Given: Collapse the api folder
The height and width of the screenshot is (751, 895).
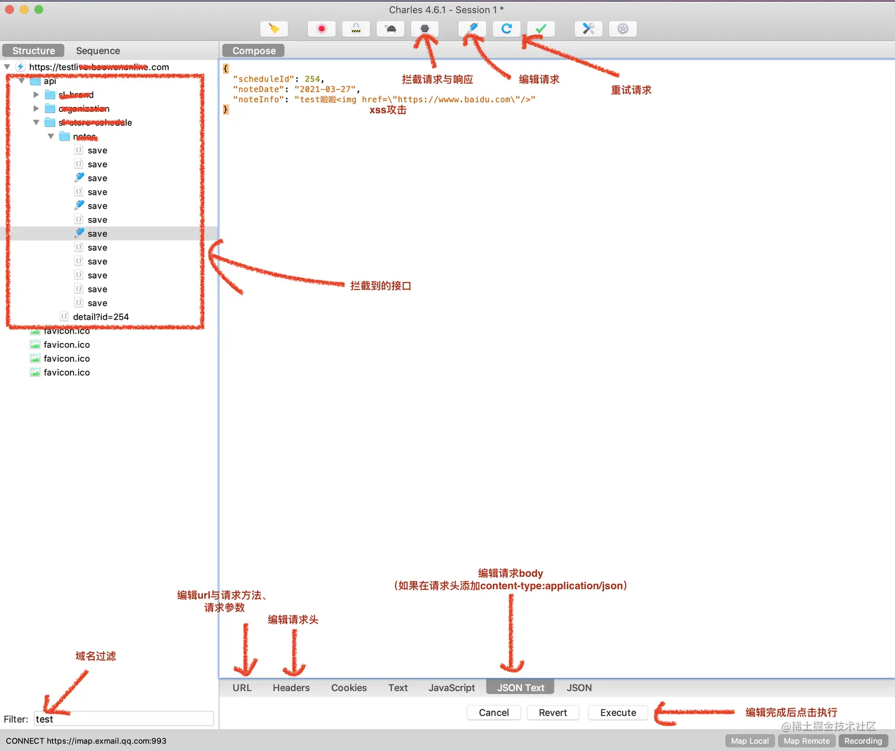Looking at the screenshot, I should (22, 81).
